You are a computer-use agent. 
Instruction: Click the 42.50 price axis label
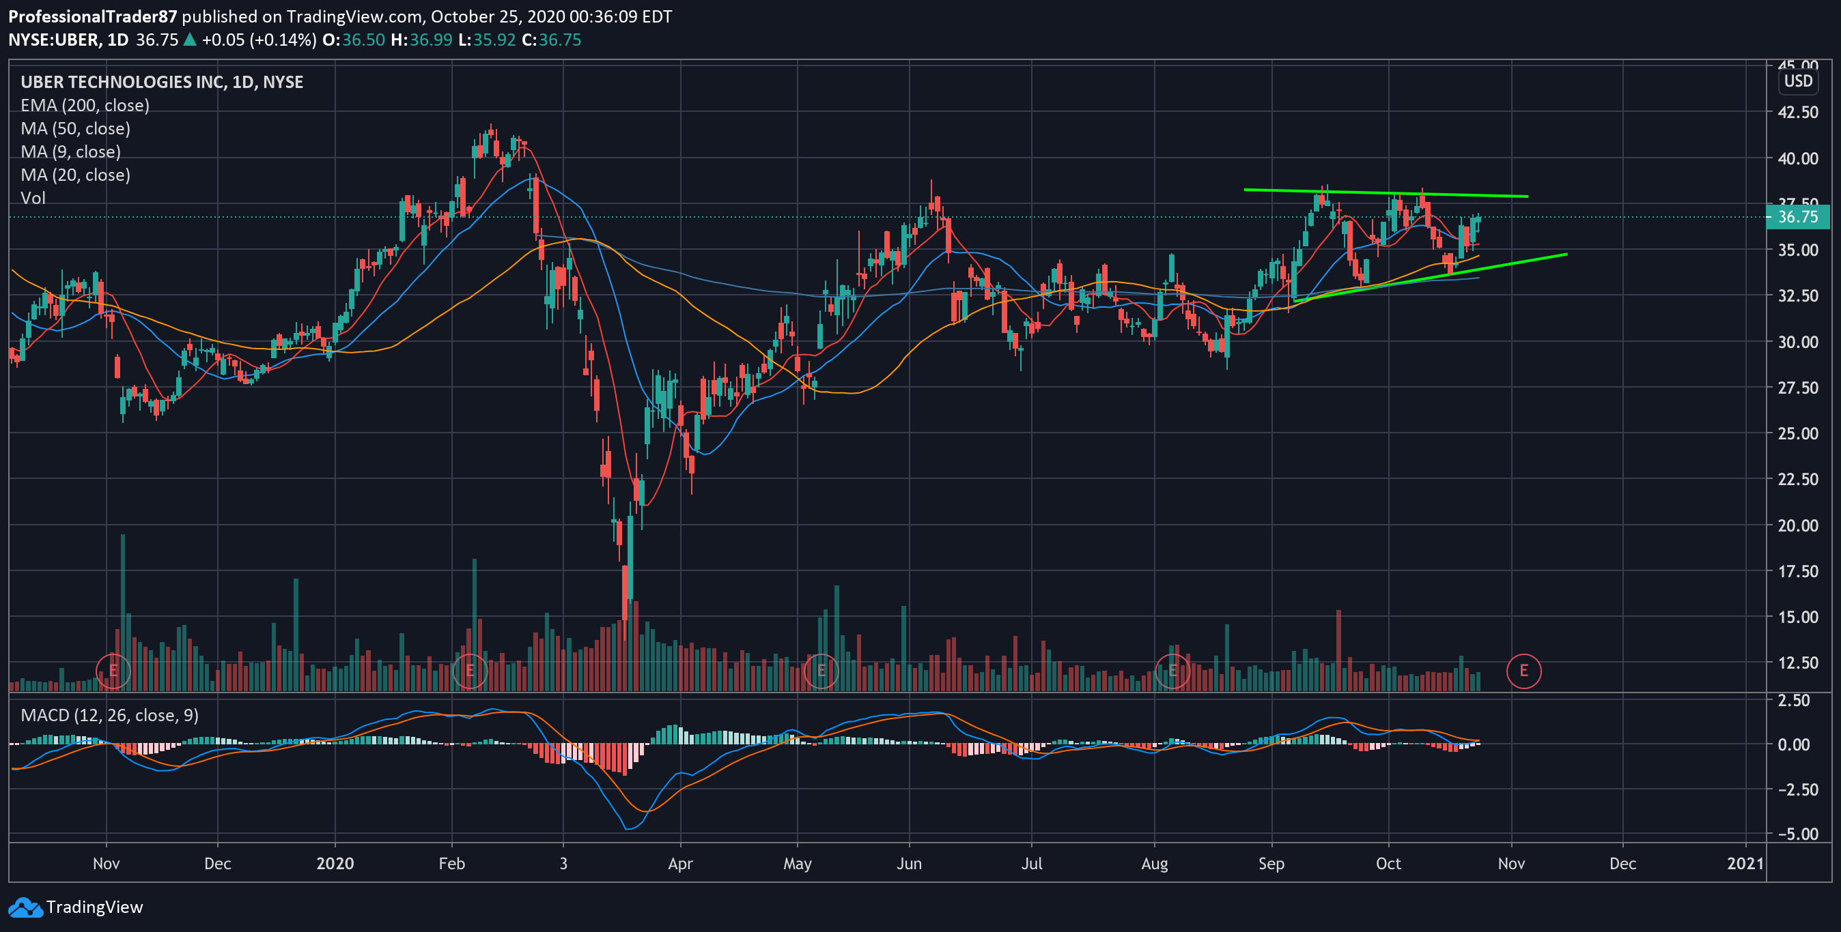[x=1797, y=112]
